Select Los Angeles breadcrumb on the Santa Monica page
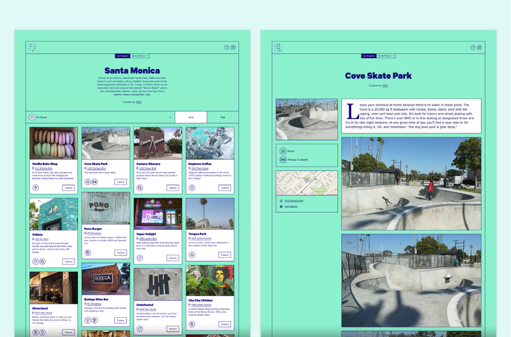 pyautogui.click(x=123, y=56)
